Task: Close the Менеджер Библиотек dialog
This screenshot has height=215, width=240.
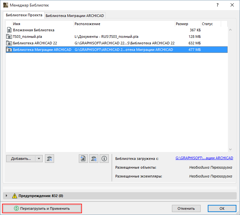Action: click(x=232, y=5)
